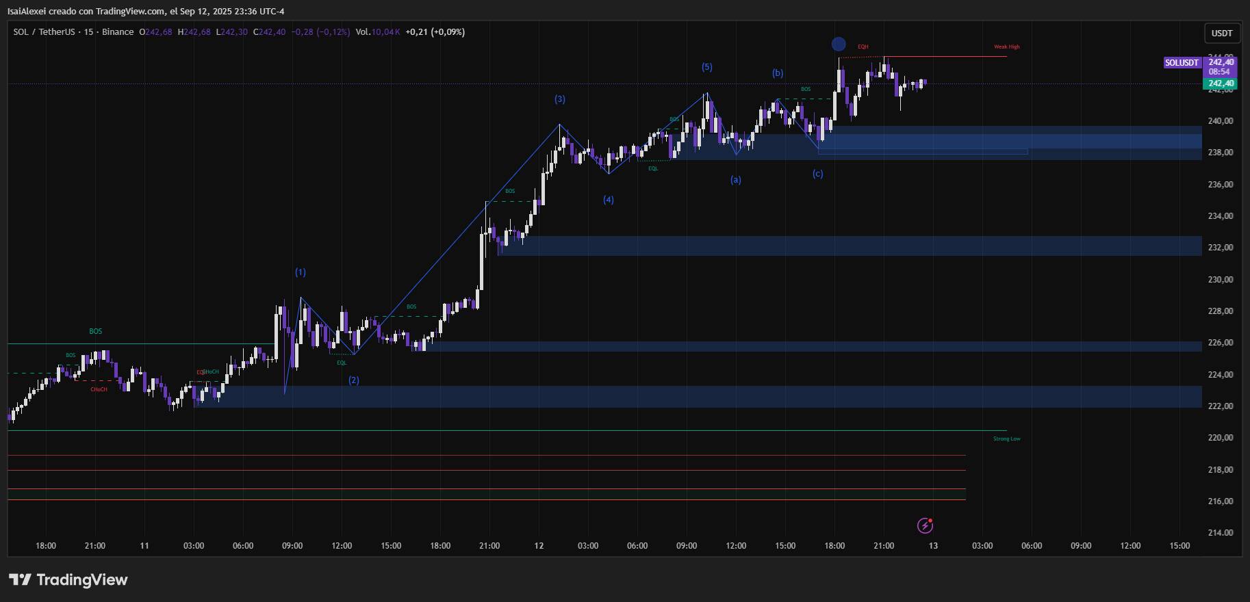Click the blue circle marker above EQH
1250x602 pixels.
(x=839, y=44)
